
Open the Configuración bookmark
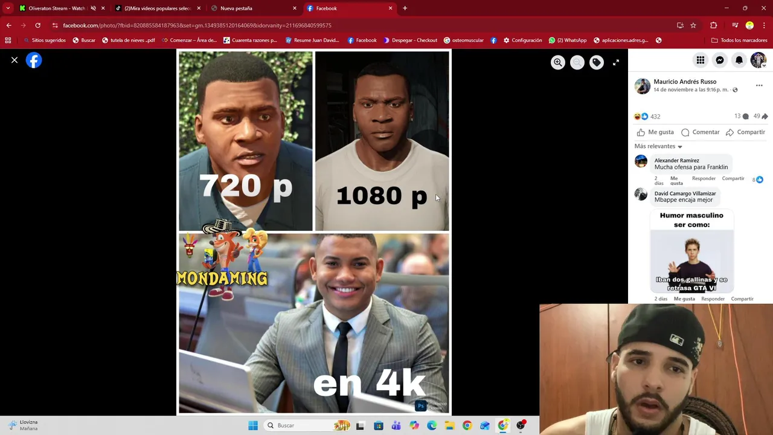pyautogui.click(x=522, y=40)
